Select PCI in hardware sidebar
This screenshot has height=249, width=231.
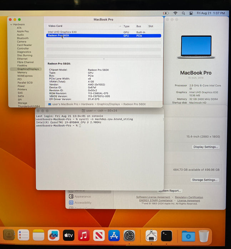[x=19, y=79]
